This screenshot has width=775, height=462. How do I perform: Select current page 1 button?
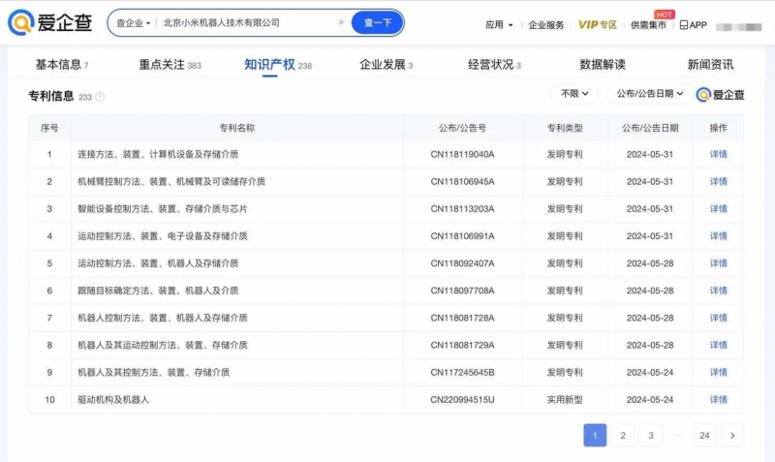(595, 435)
